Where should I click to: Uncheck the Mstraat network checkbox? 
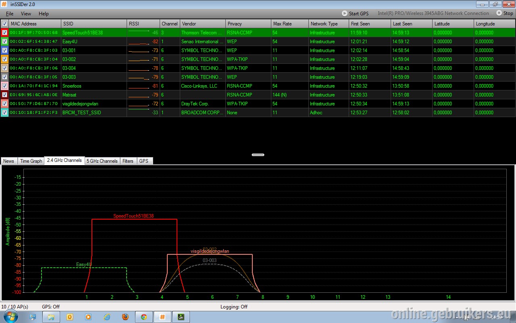tap(4, 95)
